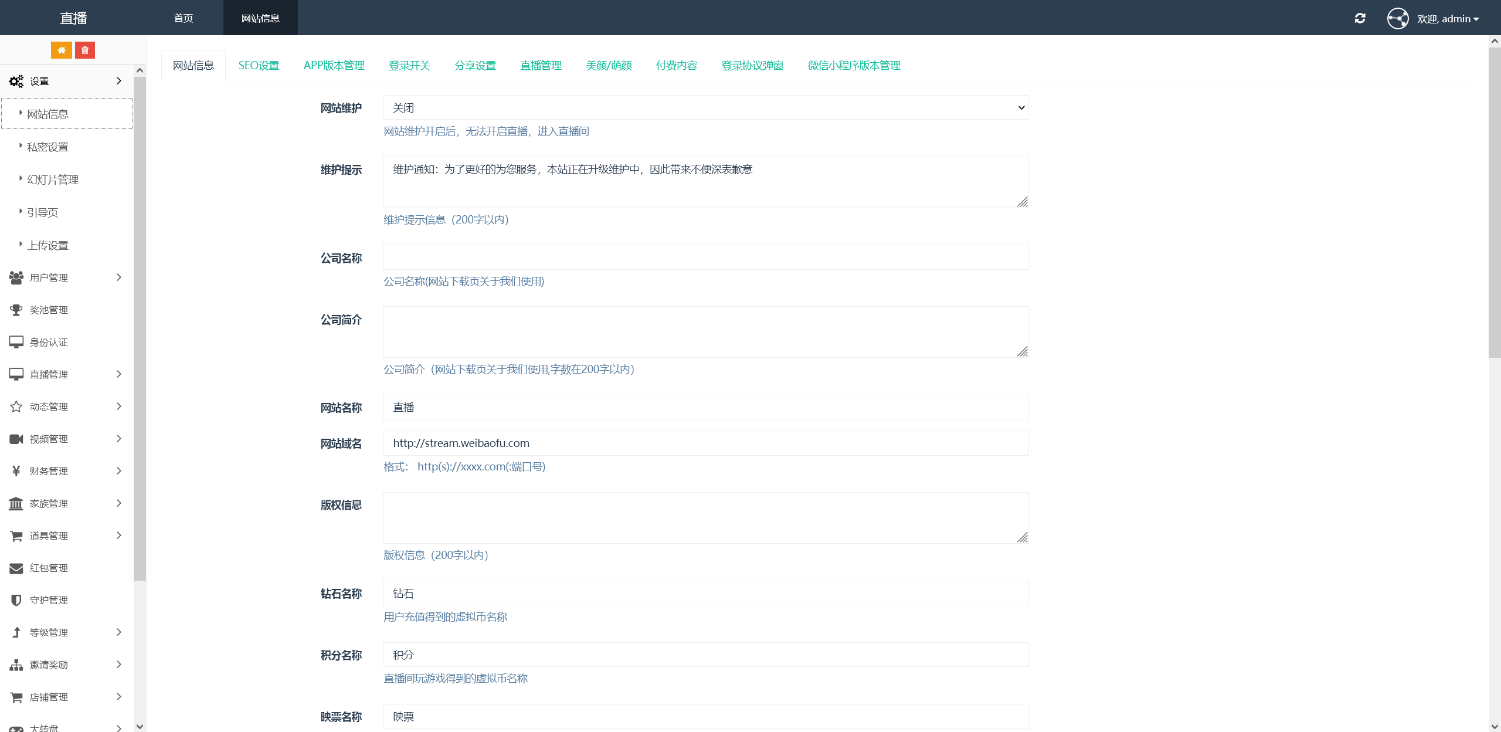Open the admin welcome user dropdown

[1447, 19]
